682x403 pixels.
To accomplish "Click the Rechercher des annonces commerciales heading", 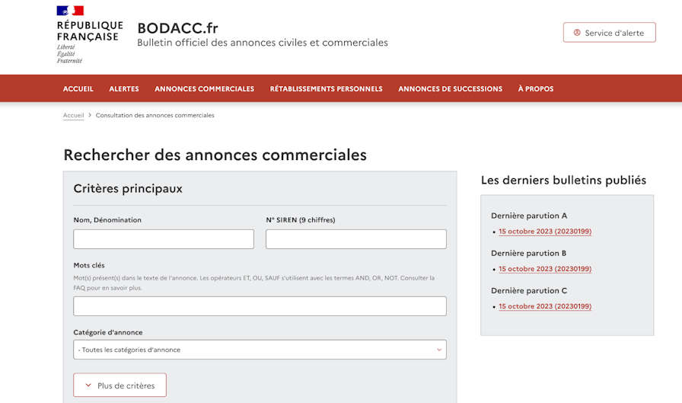I will click(215, 155).
